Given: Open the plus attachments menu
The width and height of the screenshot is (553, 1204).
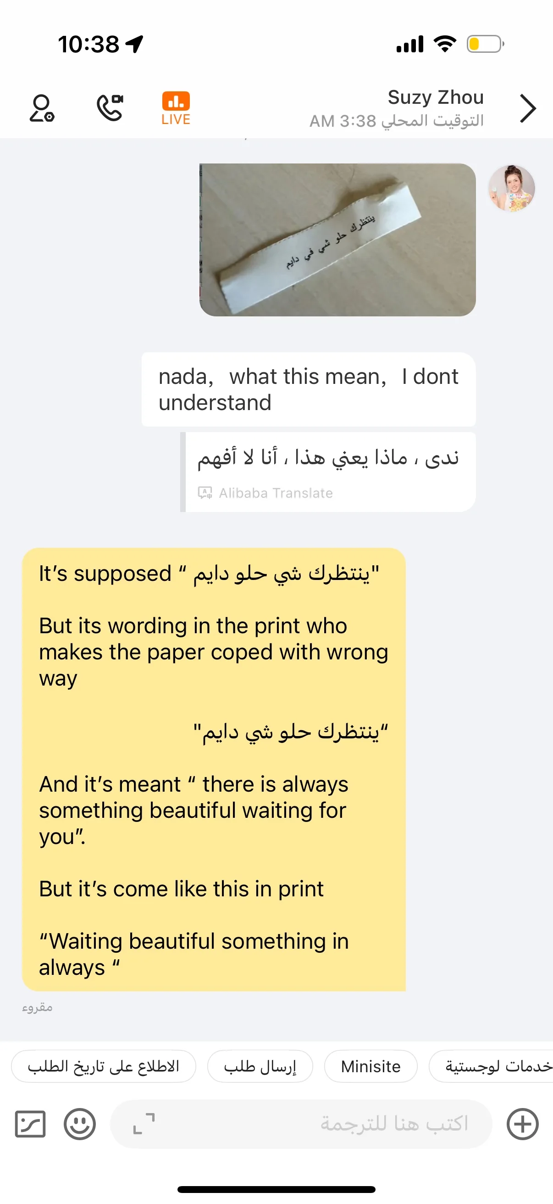Looking at the screenshot, I should coord(523,1124).
